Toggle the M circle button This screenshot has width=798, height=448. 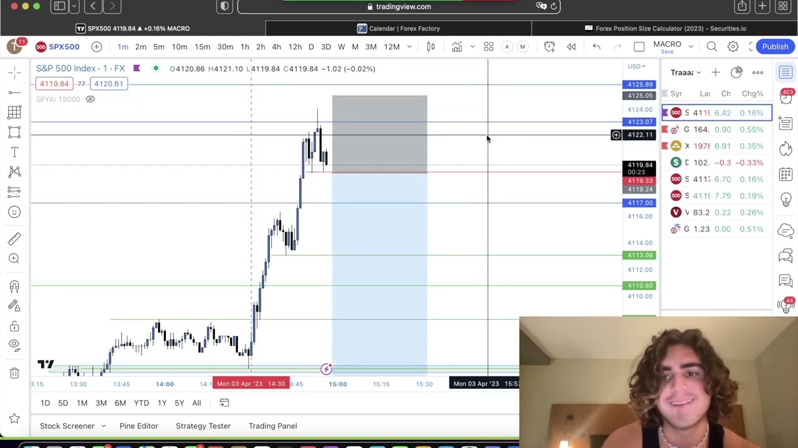pos(522,47)
